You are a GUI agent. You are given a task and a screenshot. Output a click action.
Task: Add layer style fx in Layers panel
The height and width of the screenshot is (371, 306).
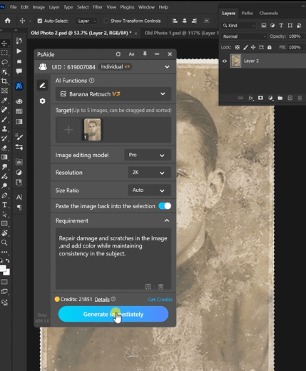coord(250,98)
